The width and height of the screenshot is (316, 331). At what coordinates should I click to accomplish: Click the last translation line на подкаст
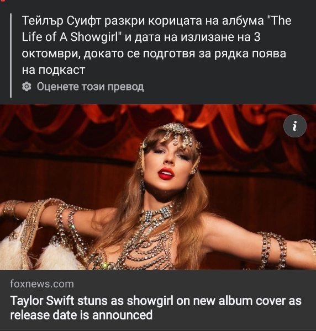[x=54, y=70]
